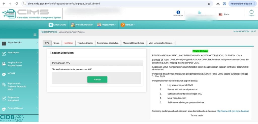Bookmark this page with star icon
258x124 pixels.
(x=209, y=4)
